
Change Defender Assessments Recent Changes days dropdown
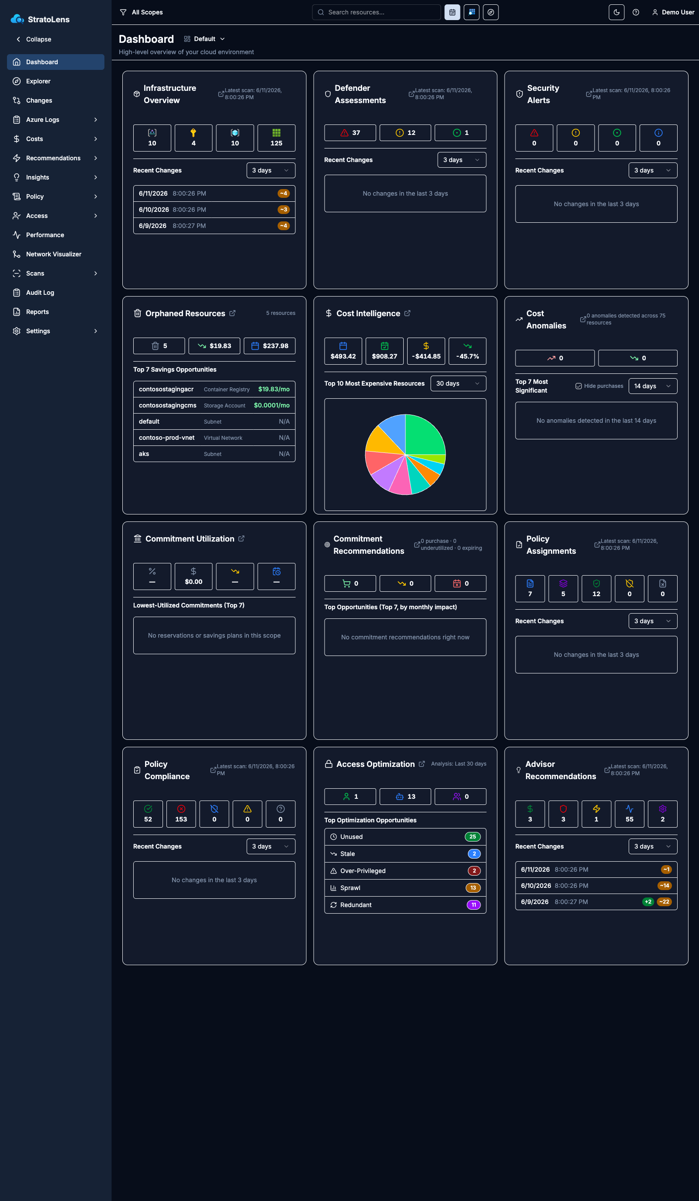pos(461,160)
